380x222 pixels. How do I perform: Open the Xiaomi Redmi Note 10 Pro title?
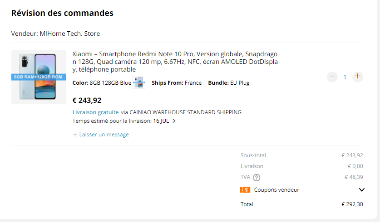coord(175,62)
